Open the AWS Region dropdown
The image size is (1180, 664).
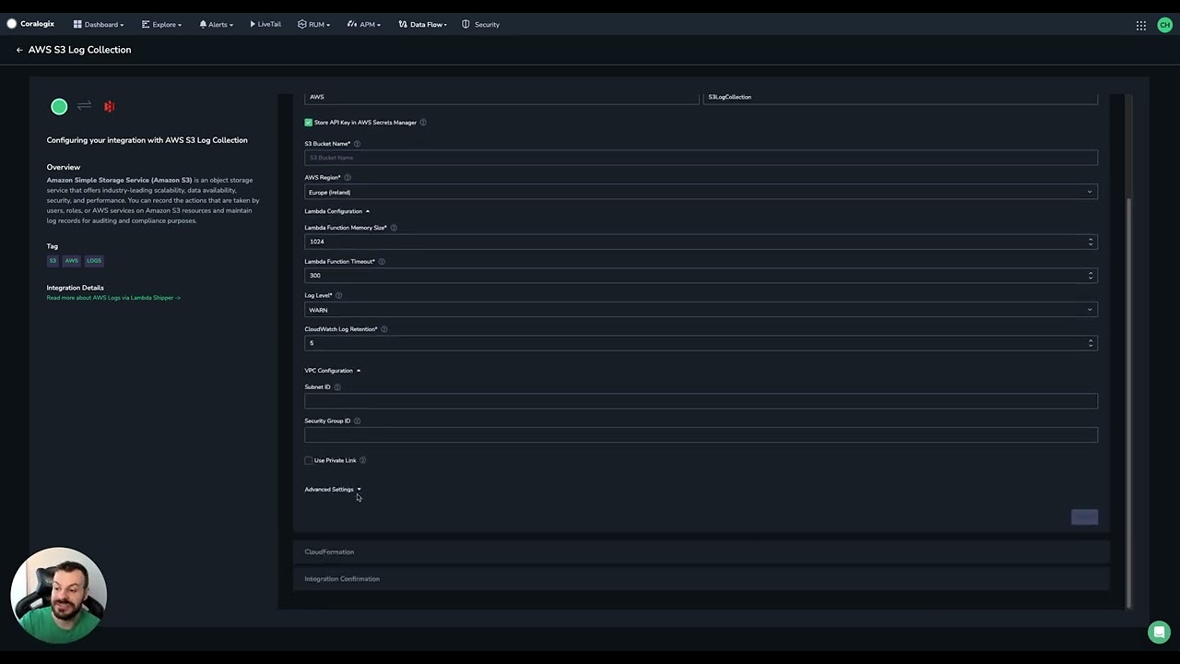coord(701,192)
